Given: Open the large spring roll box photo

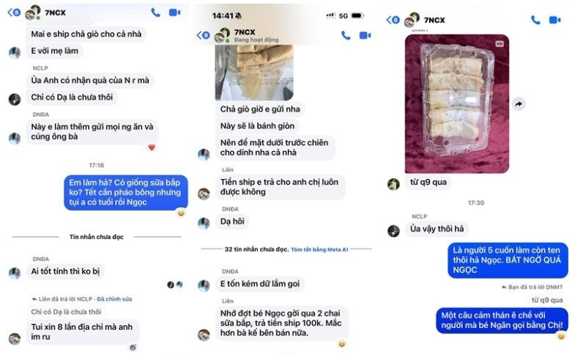Looking at the screenshot, I should 457,103.
